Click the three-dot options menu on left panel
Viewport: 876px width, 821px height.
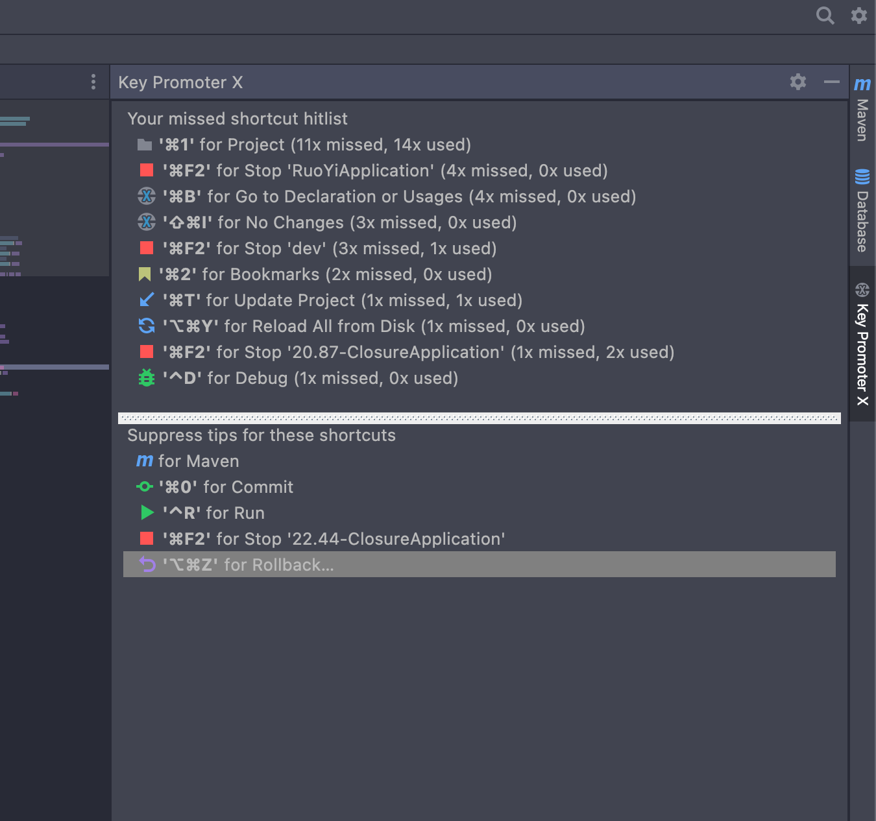(x=93, y=82)
